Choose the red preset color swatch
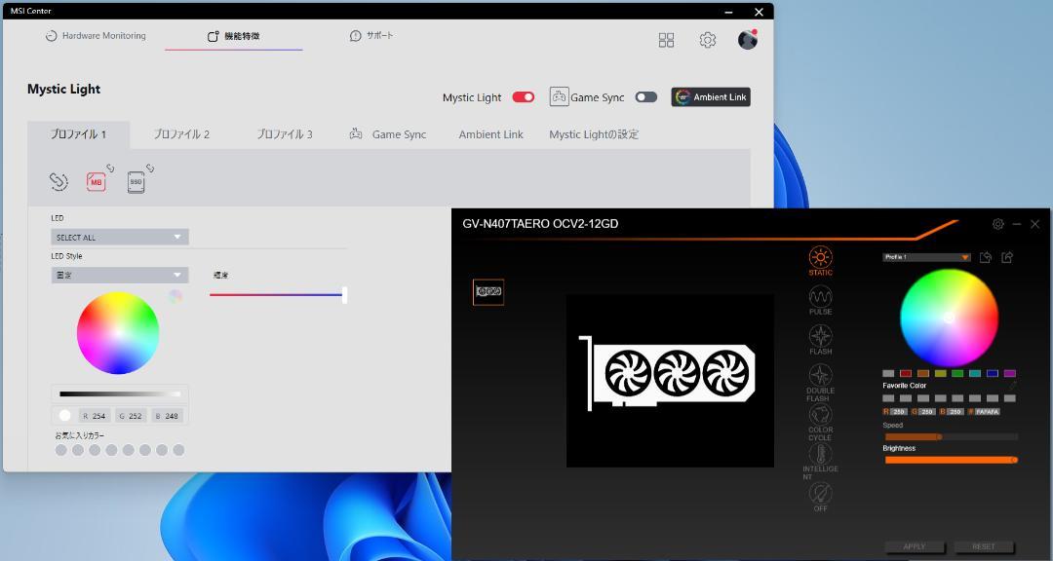 tap(905, 373)
